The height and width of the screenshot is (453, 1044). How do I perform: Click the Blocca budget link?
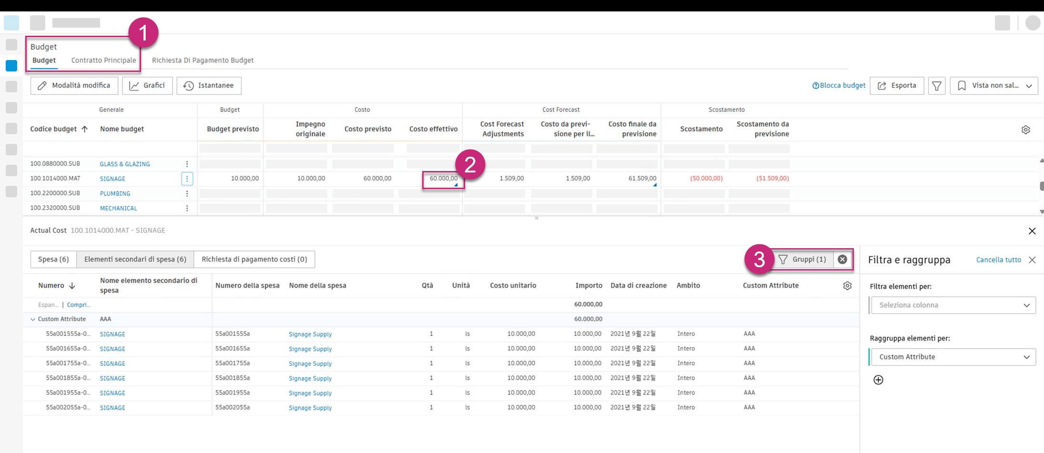(x=839, y=86)
